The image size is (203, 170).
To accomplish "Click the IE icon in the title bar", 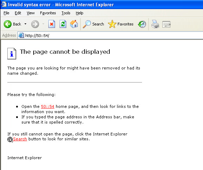I will pyautogui.click(x=4, y=4).
